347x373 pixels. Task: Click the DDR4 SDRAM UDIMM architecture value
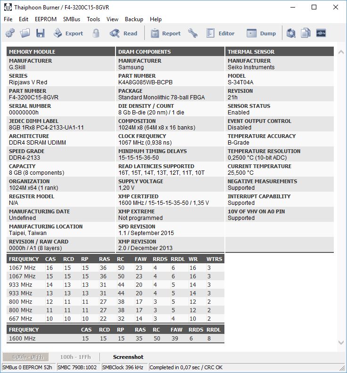point(37,143)
